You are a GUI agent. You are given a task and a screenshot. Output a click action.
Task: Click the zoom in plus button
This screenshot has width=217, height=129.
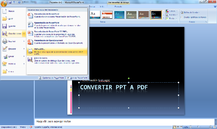tap(210, 127)
